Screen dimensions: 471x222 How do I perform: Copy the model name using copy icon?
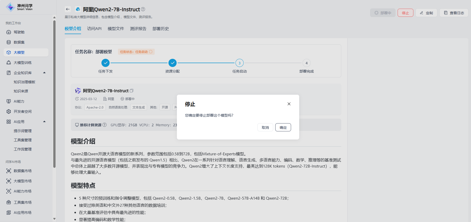tap(132, 91)
